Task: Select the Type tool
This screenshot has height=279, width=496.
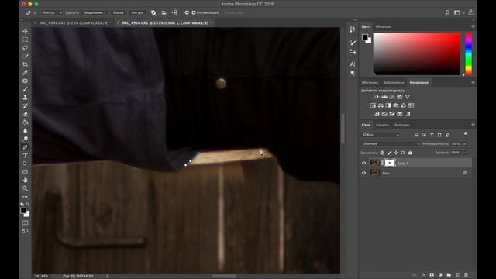Action: pos(25,155)
